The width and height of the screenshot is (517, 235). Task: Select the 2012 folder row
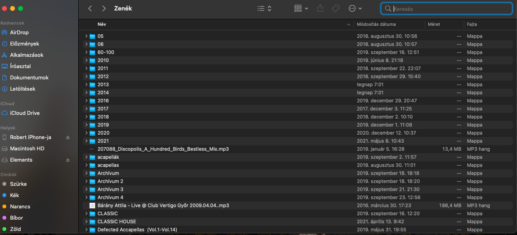298,77
